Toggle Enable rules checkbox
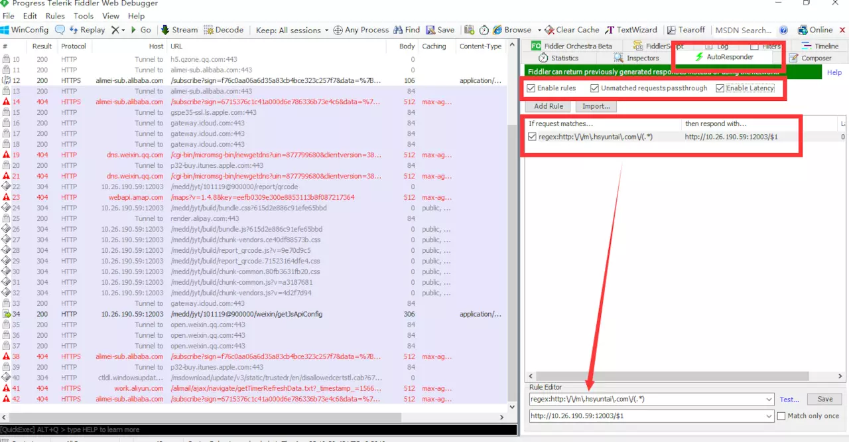This screenshot has width=849, height=442. pyautogui.click(x=531, y=88)
